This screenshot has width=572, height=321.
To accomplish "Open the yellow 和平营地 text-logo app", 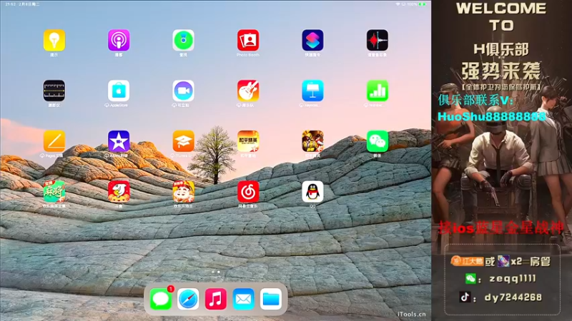I will point(248,141).
